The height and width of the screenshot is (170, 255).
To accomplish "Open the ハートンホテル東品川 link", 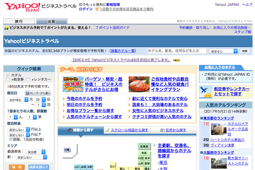I will 227,140.
